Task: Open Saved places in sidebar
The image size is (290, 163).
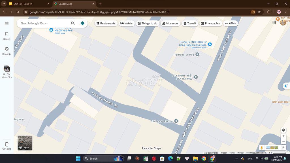Action: [7, 36]
